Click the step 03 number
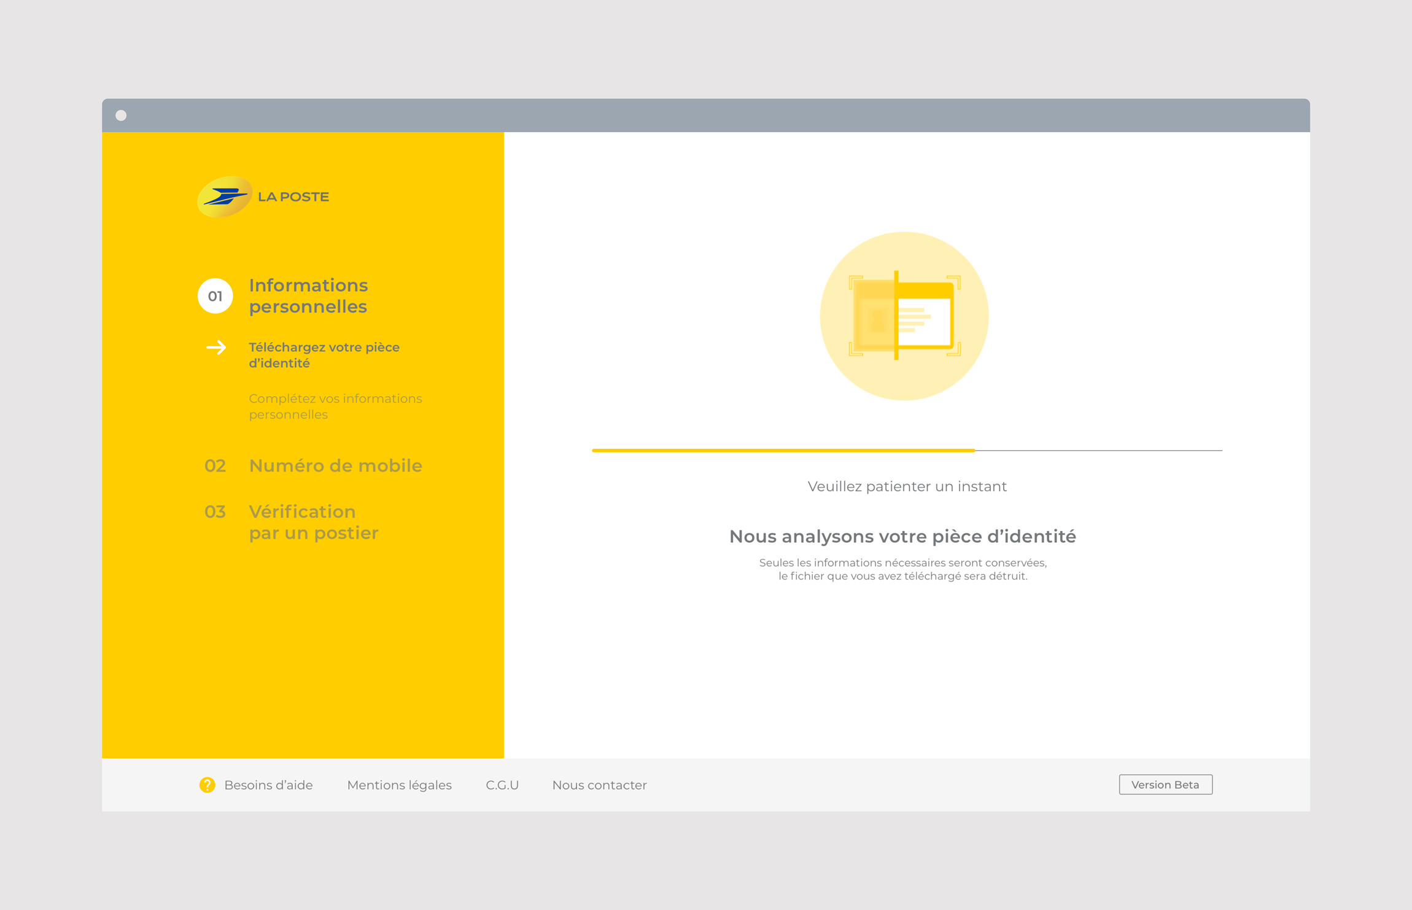The image size is (1412, 910). pyautogui.click(x=215, y=511)
